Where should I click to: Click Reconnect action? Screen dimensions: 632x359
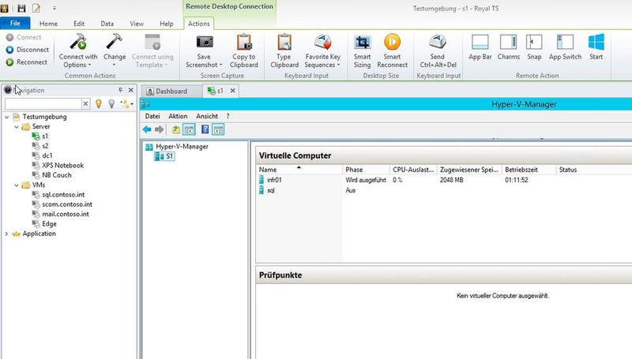(x=27, y=62)
